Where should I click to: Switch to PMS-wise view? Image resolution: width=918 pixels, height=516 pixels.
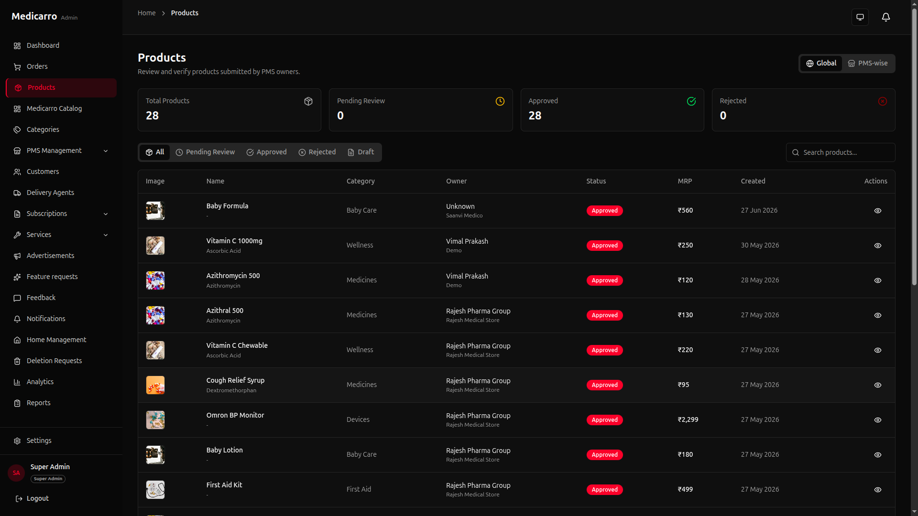(x=868, y=64)
